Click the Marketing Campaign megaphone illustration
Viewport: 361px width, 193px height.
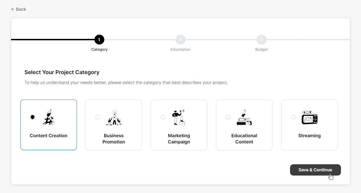[179, 117]
